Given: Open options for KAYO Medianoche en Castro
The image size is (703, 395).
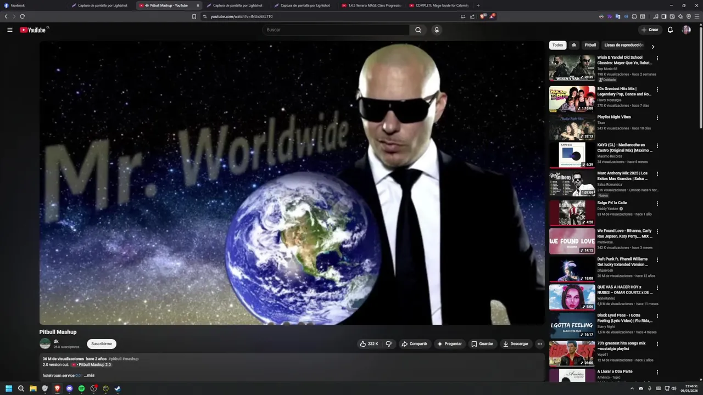Looking at the screenshot, I should (657, 146).
